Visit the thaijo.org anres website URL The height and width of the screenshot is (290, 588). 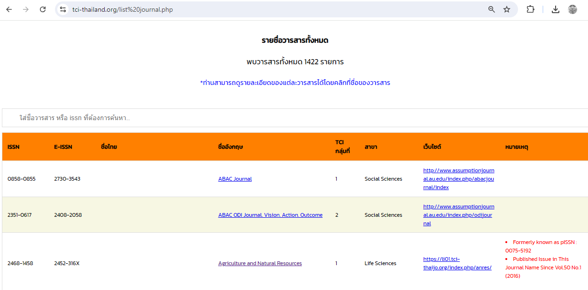pyautogui.click(x=457, y=263)
